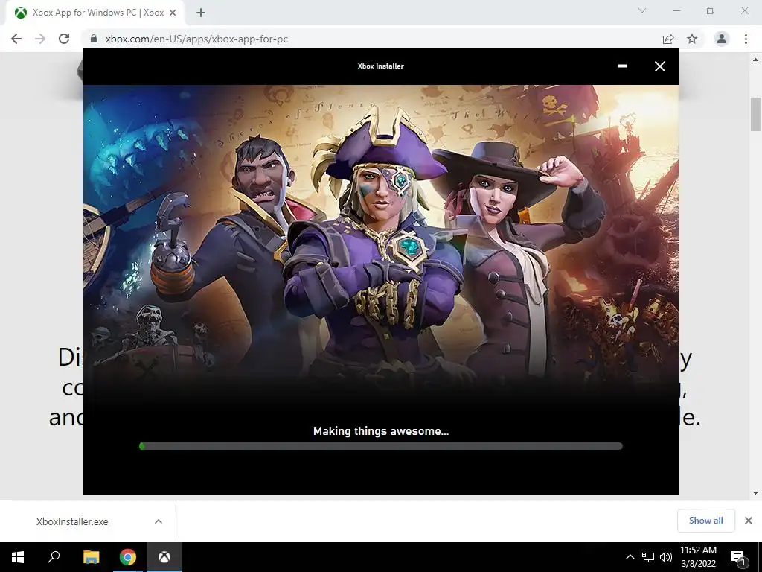Open File Explorer from taskbar
The width and height of the screenshot is (762, 572).
coord(91,557)
